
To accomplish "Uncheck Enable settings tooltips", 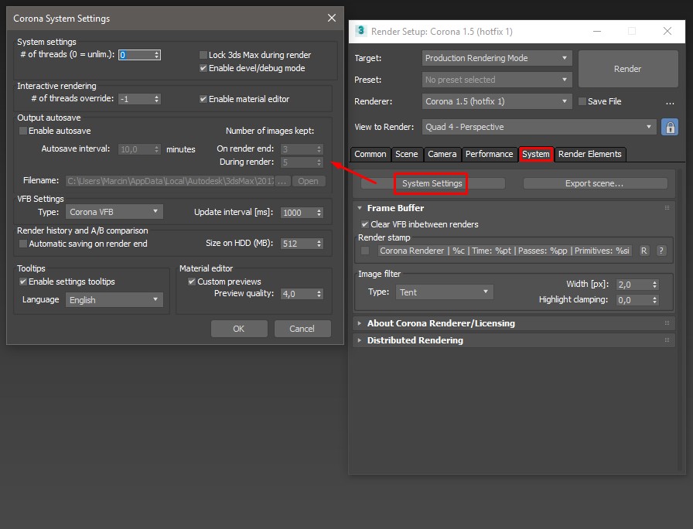I will pyautogui.click(x=23, y=282).
